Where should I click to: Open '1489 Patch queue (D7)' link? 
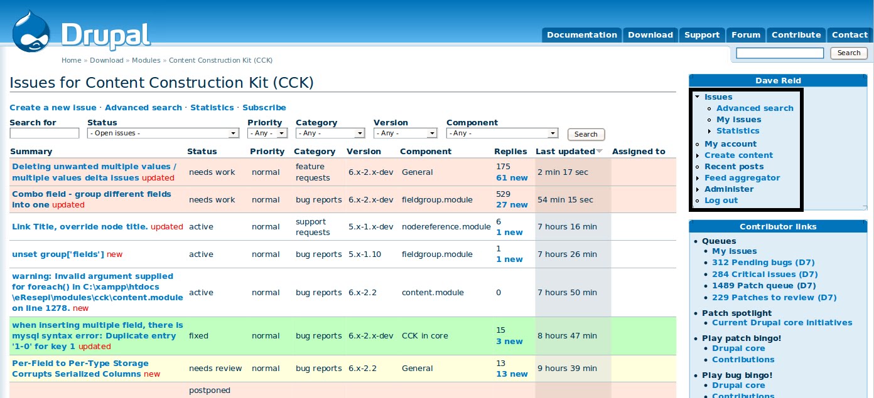pyautogui.click(x=764, y=286)
